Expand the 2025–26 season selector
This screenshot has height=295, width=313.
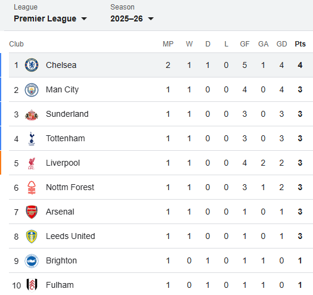tap(132, 18)
